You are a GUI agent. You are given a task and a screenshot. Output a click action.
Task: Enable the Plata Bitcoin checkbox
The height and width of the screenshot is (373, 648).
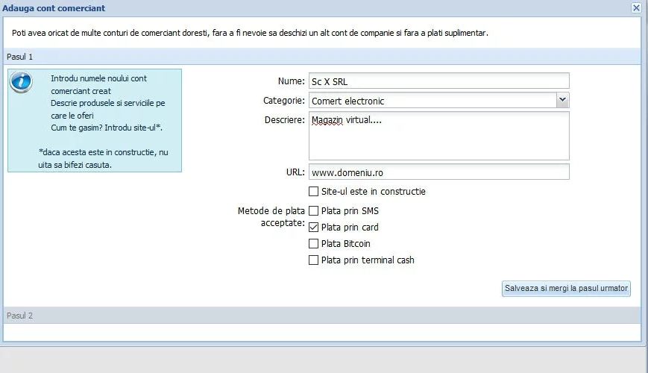pyautogui.click(x=313, y=244)
